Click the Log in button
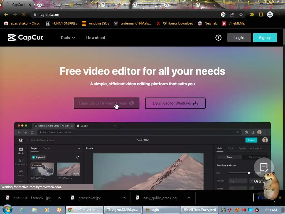This screenshot has width=285, height=214. click(239, 38)
